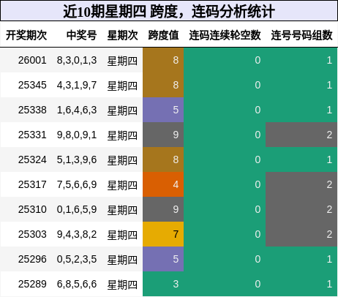Select the 跨度值 column header
Image resolution: width=338 pixels, height=297 pixels.
coord(164,35)
